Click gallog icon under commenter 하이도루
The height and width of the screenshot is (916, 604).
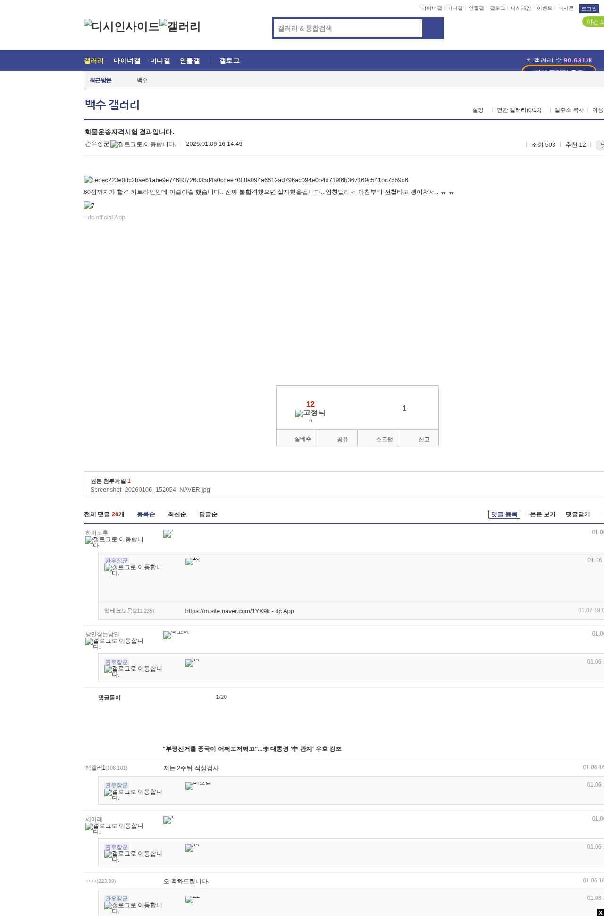(114, 542)
